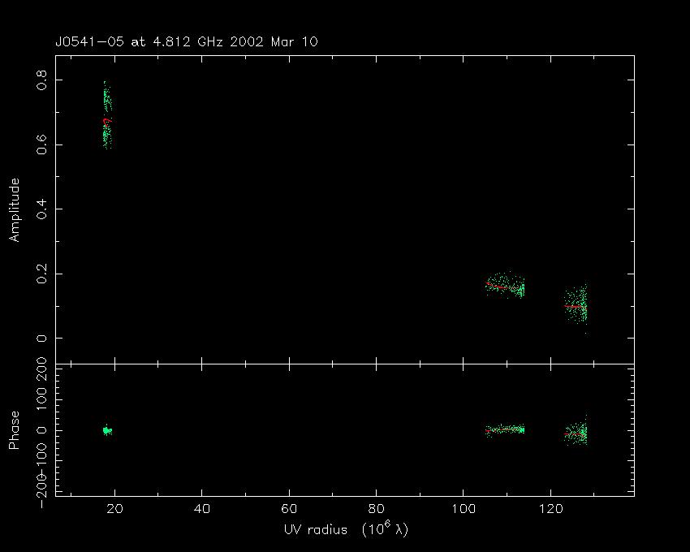Viewport: 690px width, 552px height.
Task: Click the amplitude tick label 0.4
Action: tap(41, 209)
